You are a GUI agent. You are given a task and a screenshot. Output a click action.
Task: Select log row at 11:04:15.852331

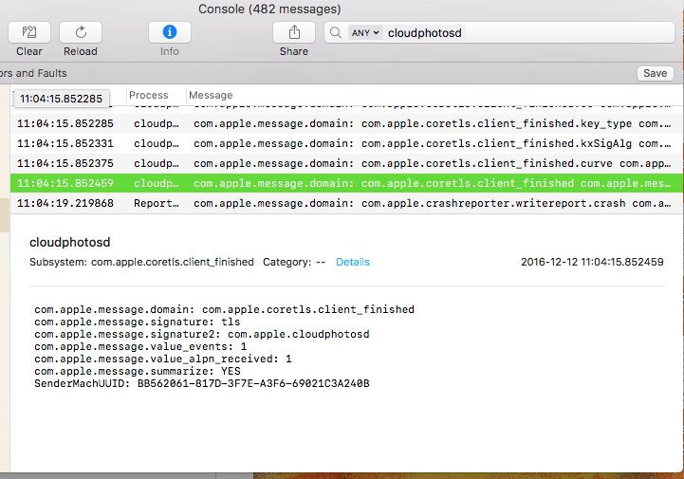coord(346,143)
